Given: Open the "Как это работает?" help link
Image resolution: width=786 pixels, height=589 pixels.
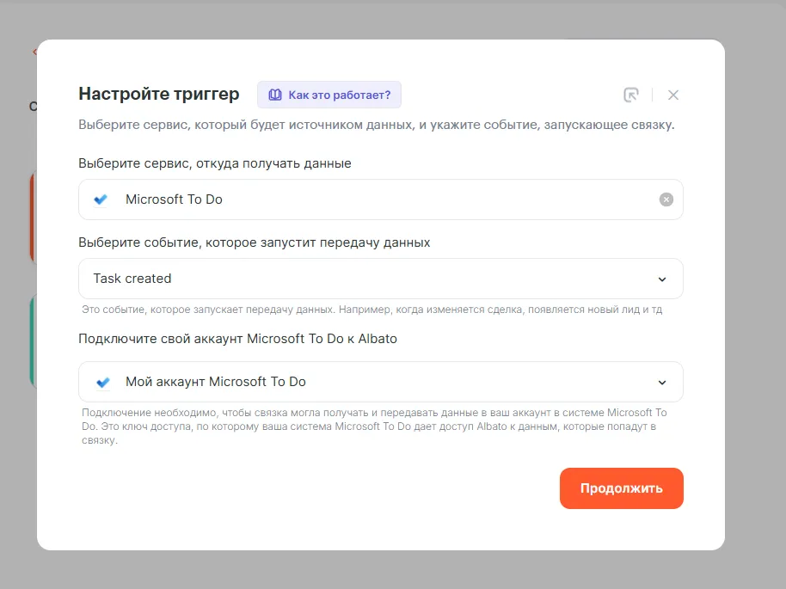Looking at the screenshot, I should 339,95.
